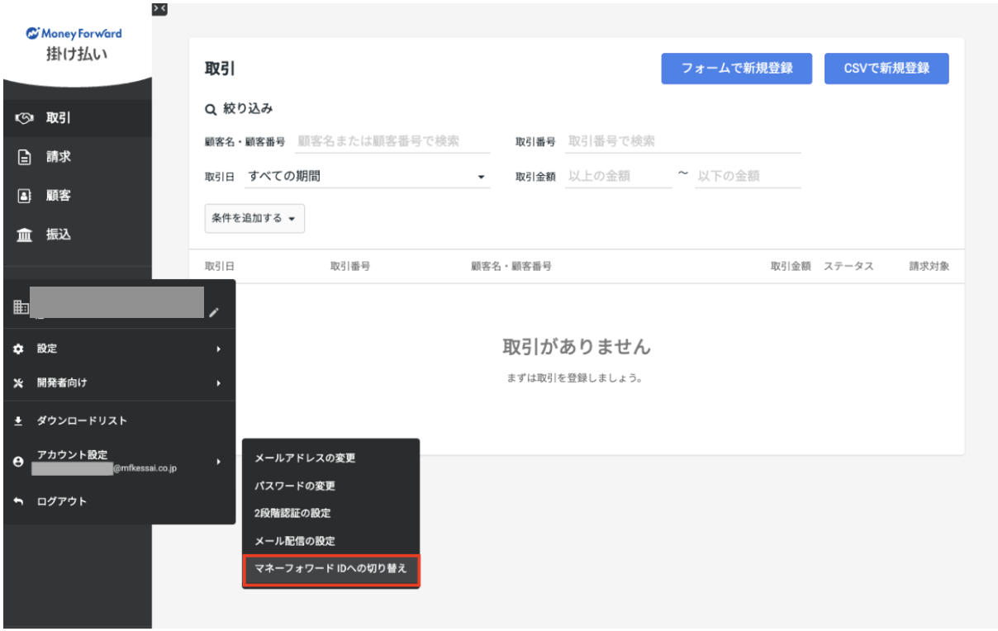Expand the アカウント設定 submenu arrow
Screen dimensions: 998x631
219,462
